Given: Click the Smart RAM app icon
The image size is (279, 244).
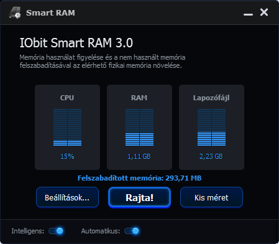Looking at the screenshot, I should [15, 13].
